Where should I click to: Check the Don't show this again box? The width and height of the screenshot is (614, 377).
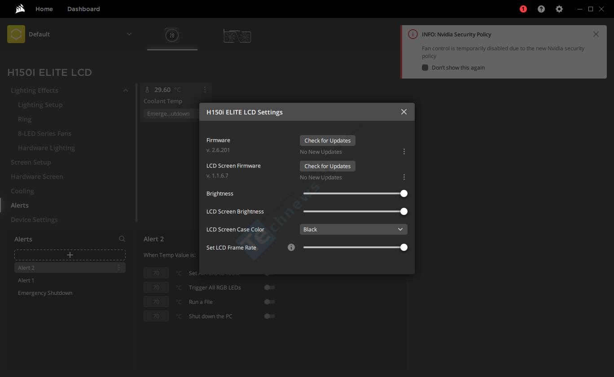point(425,68)
